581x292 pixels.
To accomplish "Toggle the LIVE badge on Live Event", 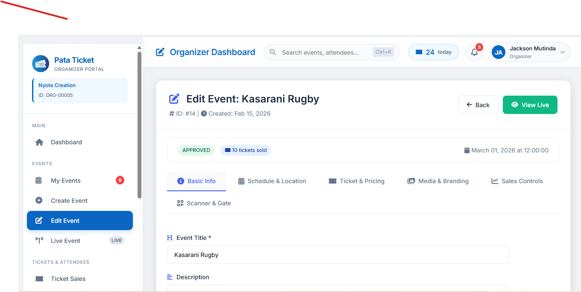I will point(116,240).
